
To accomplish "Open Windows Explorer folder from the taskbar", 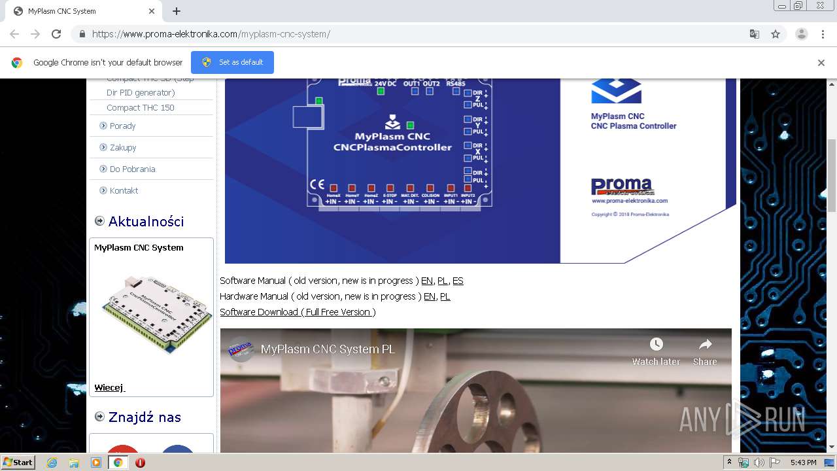I will 74,462.
